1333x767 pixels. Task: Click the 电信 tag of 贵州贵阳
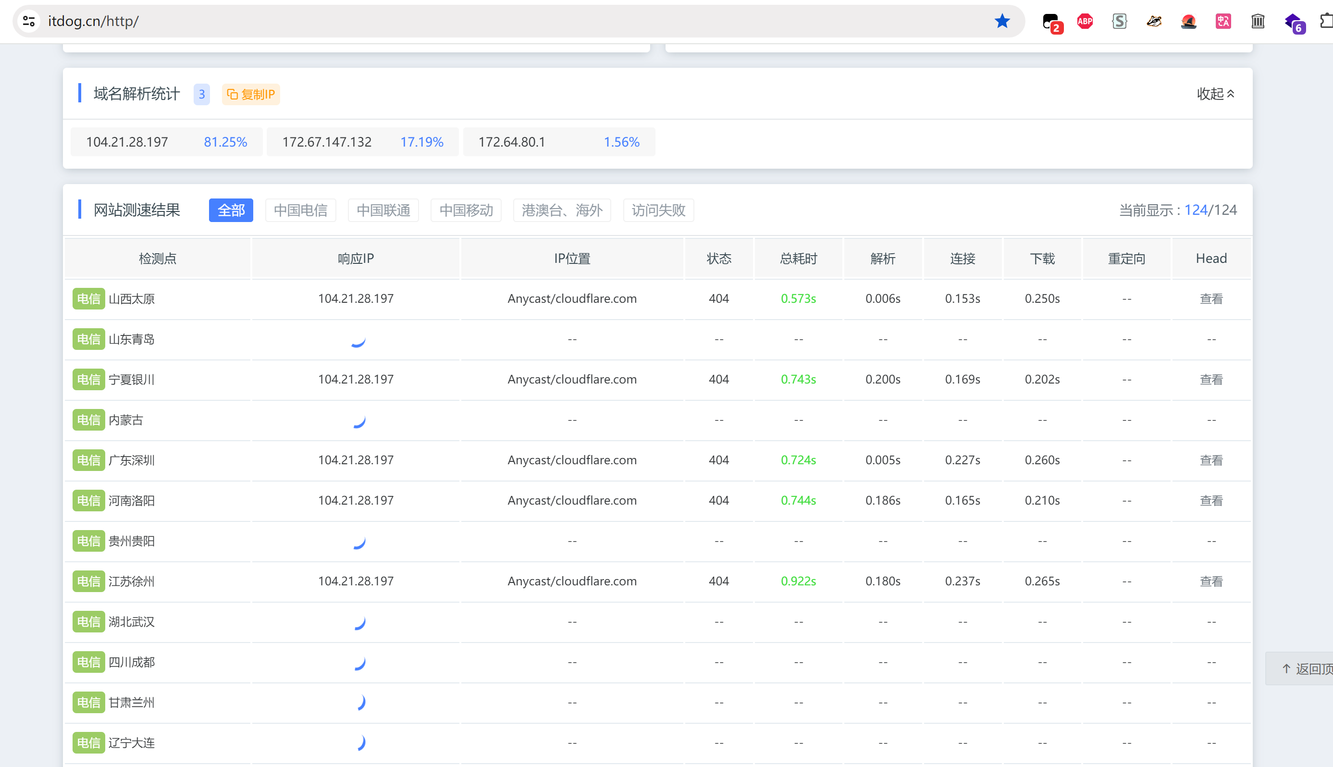[88, 541]
